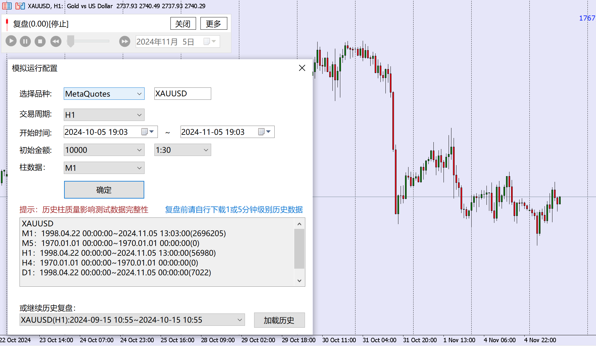
Task: Expand the M1 bar data dropdown
Action: (139, 168)
